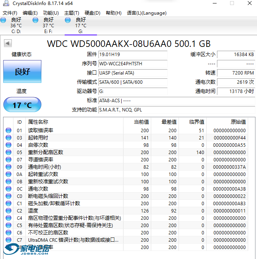Open the 文件(F) menu
Viewport: 257px width, 259px height.
point(10,13)
